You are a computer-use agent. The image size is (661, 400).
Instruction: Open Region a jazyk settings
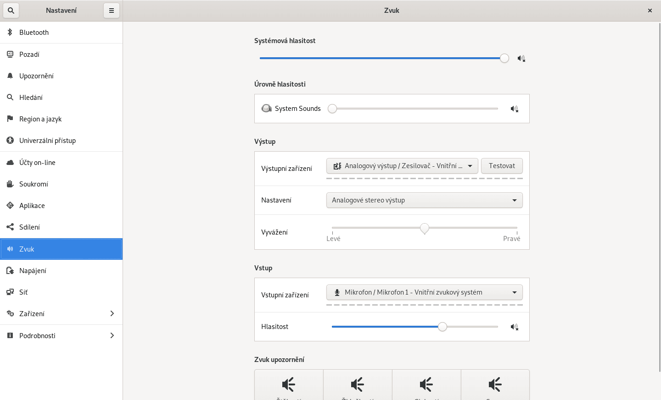tap(40, 119)
